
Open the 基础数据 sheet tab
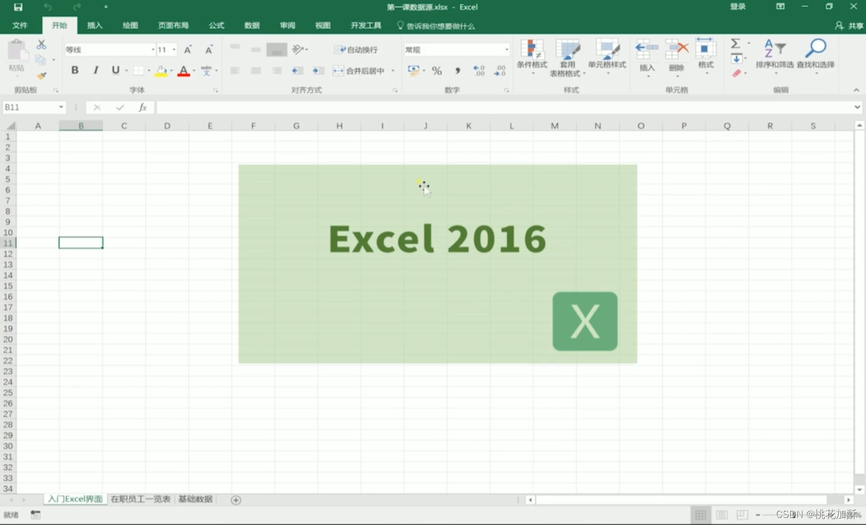pyautogui.click(x=195, y=500)
